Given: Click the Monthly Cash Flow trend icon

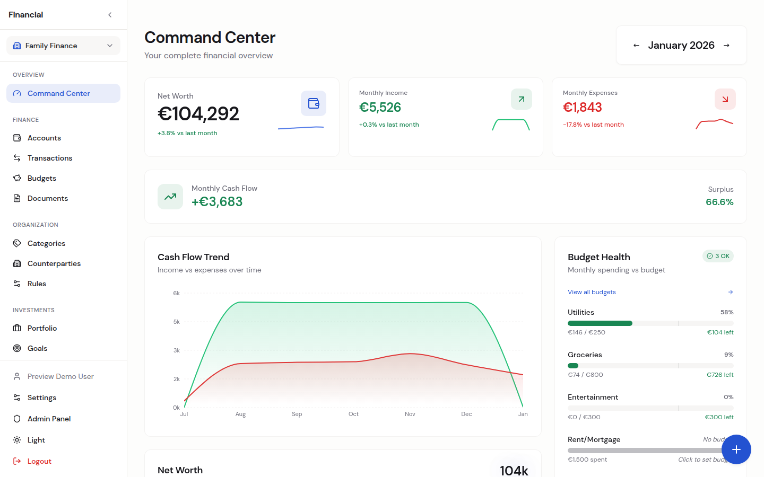Looking at the screenshot, I should (170, 197).
